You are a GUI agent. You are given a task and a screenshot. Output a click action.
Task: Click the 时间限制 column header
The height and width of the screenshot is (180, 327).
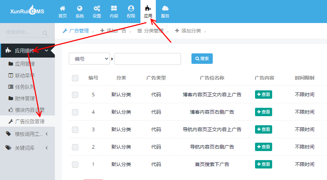point(305,78)
